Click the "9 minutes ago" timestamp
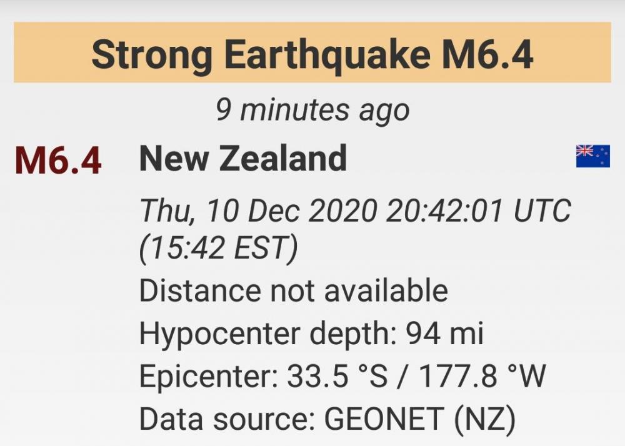Screen dimensions: 625x446 point(312,111)
